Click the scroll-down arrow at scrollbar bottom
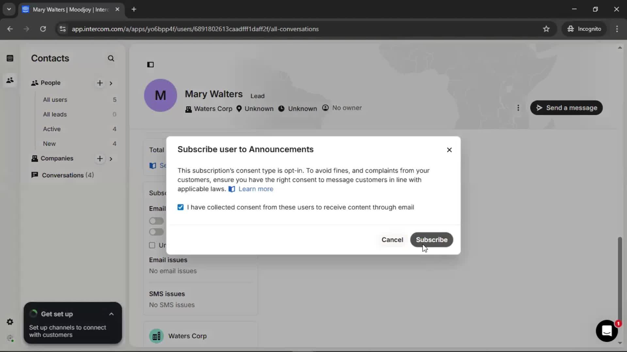This screenshot has height=352, width=627. (x=619, y=343)
